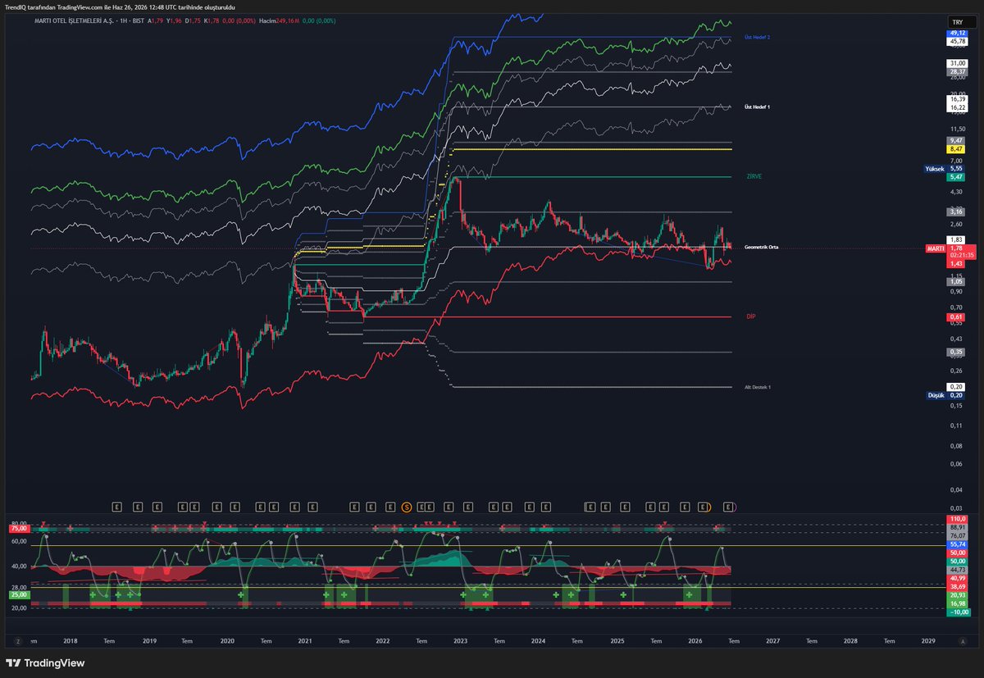Screen dimensions: 984x678
Task: Click the 2020 label on the time axis
Action: 227,641
